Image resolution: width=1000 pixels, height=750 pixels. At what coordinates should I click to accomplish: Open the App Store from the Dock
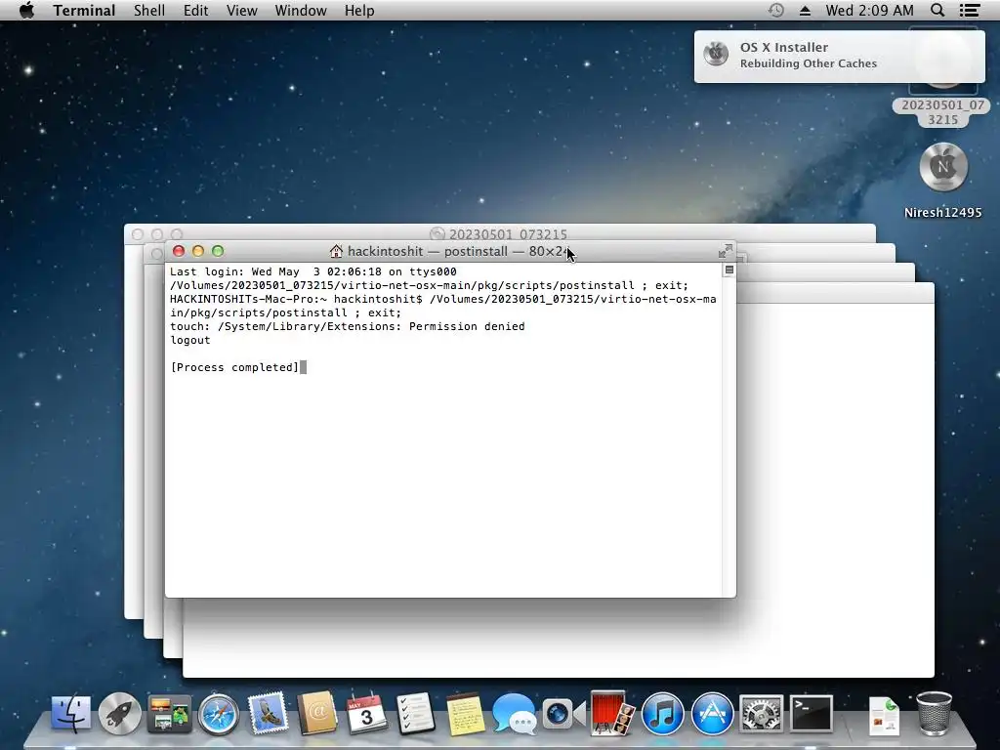tap(712, 713)
